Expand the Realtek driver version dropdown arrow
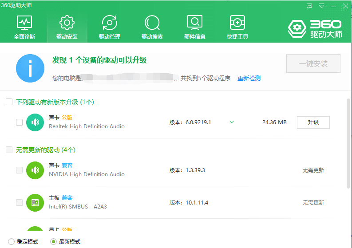This screenshot has height=248, width=352. coord(231,122)
